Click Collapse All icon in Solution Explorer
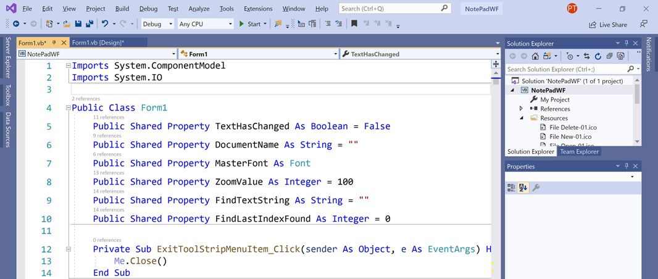Screen dimensions: 658x279 pos(609,56)
